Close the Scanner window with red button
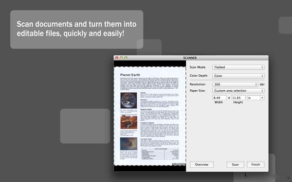 click(x=117, y=58)
